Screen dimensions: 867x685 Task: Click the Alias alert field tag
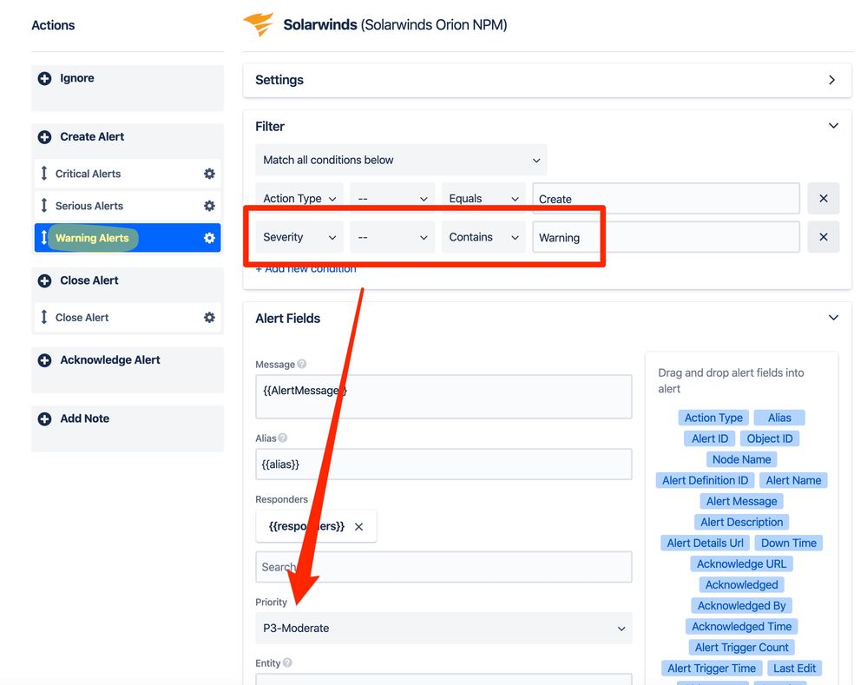[x=779, y=418]
